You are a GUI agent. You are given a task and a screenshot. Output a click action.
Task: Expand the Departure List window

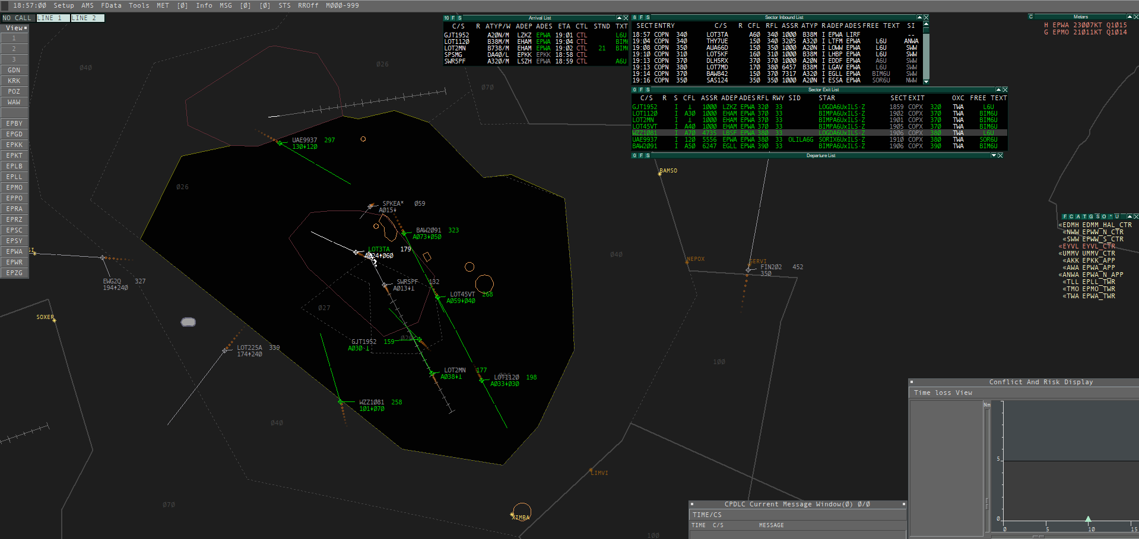pyautogui.click(x=994, y=156)
